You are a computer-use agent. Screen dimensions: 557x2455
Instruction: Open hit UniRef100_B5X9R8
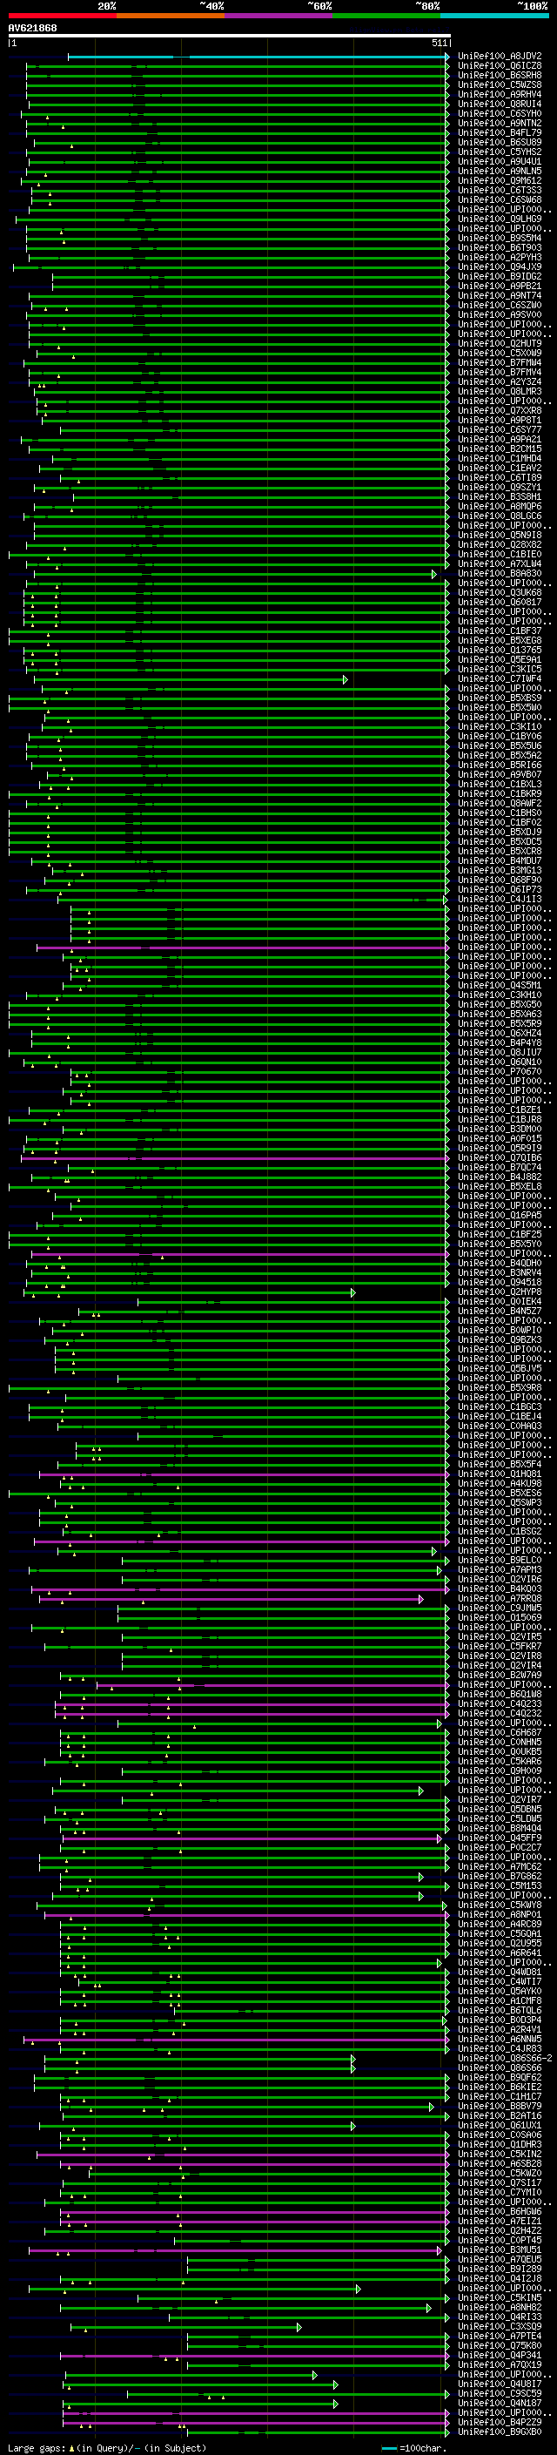click(499, 1387)
